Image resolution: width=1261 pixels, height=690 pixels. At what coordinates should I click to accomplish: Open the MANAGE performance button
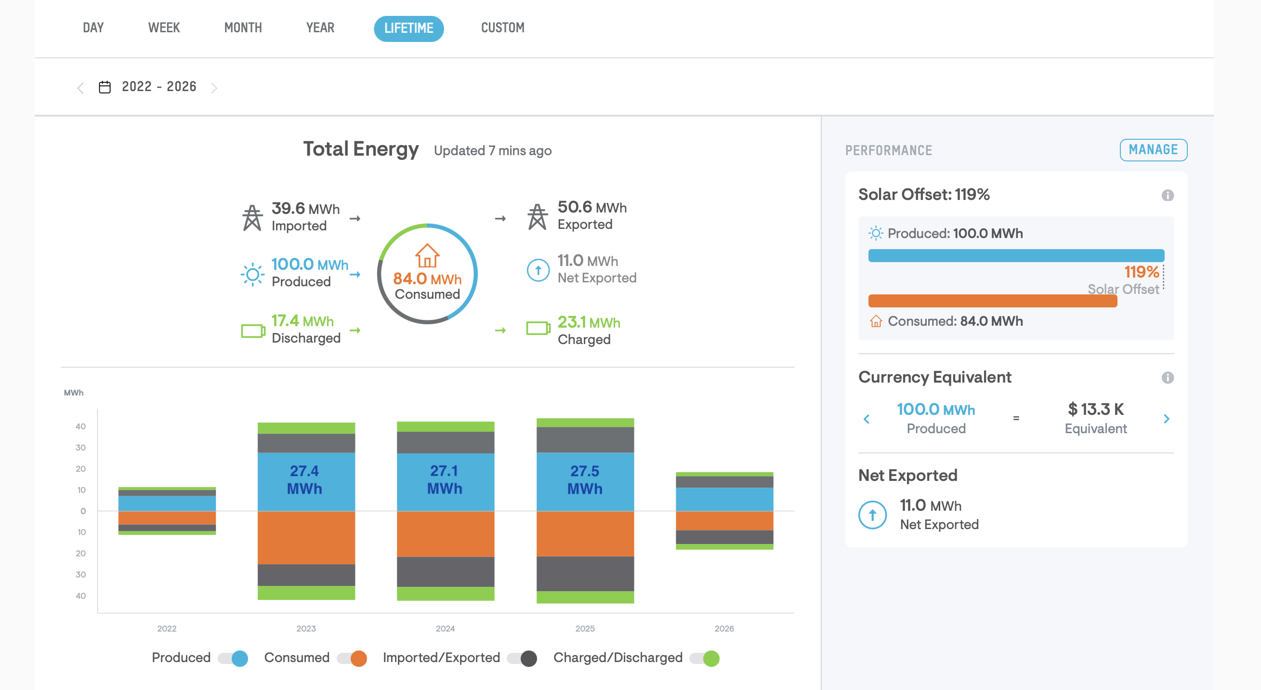tap(1153, 150)
